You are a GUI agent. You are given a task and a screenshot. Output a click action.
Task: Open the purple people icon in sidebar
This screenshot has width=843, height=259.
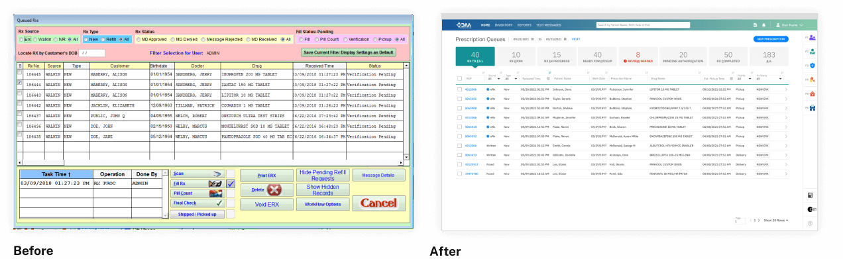click(x=812, y=38)
